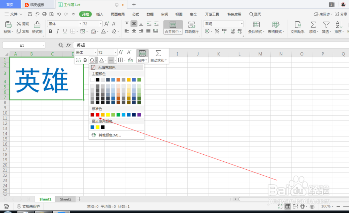Viewport: 349px width, 213px height.
Task: Pick bright red standard color swatch
Action: pyautogui.click(x=97, y=115)
